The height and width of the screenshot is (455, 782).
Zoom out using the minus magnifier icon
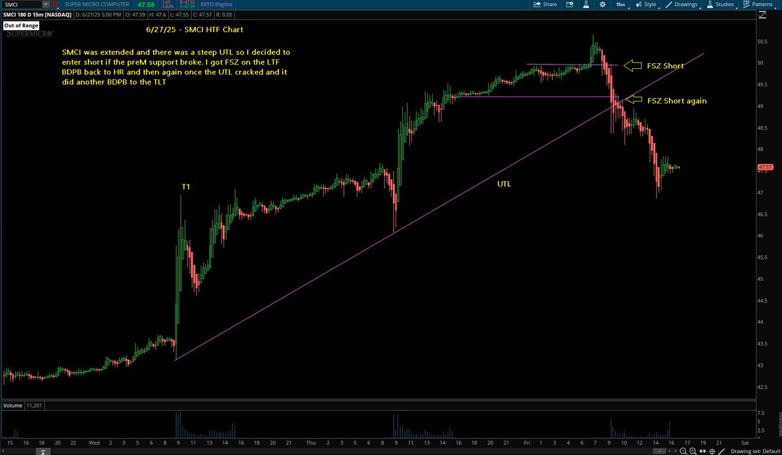(683, 451)
